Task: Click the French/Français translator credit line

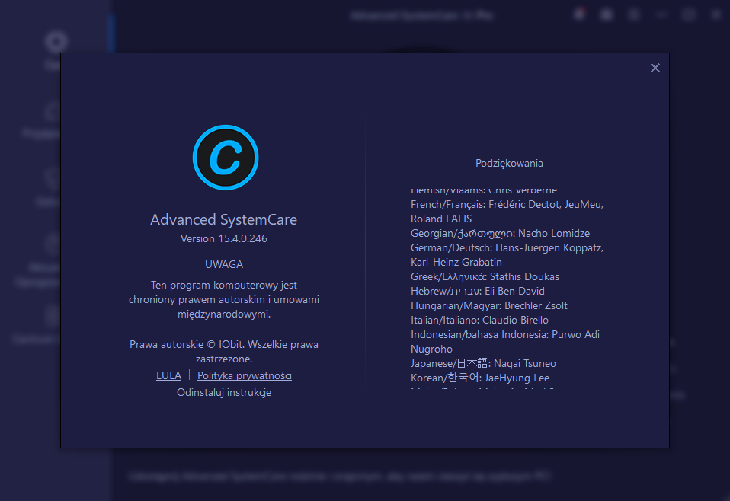Action: [x=507, y=204]
